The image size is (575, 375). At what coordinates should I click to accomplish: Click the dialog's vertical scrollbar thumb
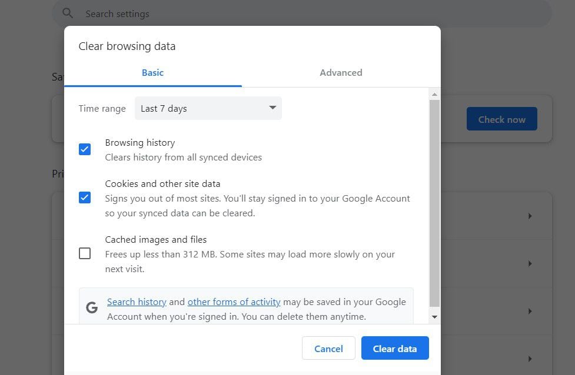tap(434, 203)
